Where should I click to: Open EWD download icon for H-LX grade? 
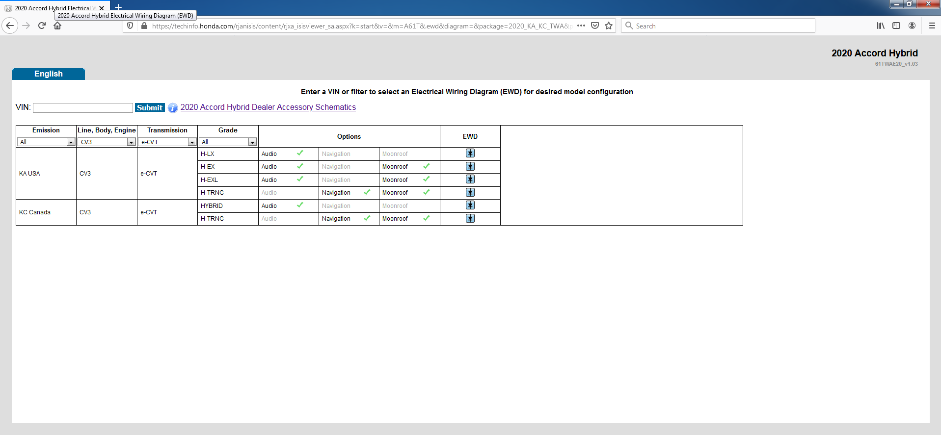click(470, 154)
